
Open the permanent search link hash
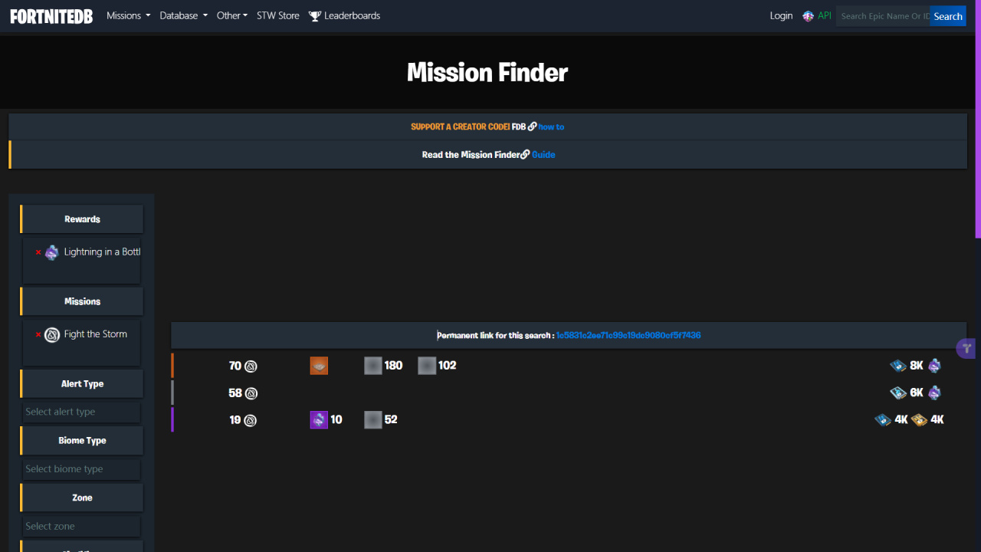(x=628, y=336)
